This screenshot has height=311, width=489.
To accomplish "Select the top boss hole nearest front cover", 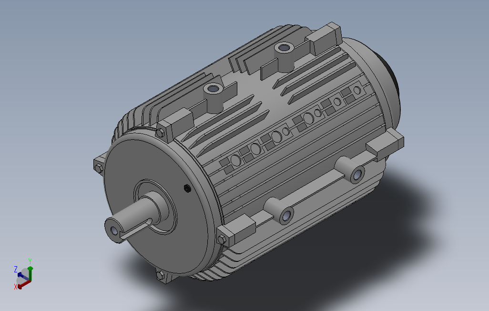I will pos(214,89).
